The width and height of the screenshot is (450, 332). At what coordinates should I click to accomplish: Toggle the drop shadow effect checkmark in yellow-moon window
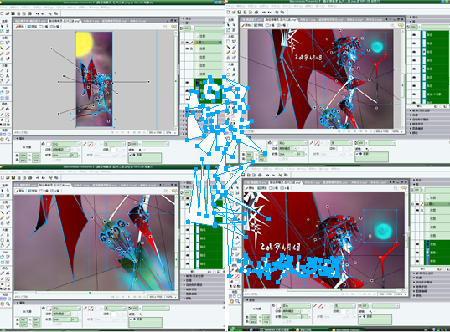click(x=131, y=155)
